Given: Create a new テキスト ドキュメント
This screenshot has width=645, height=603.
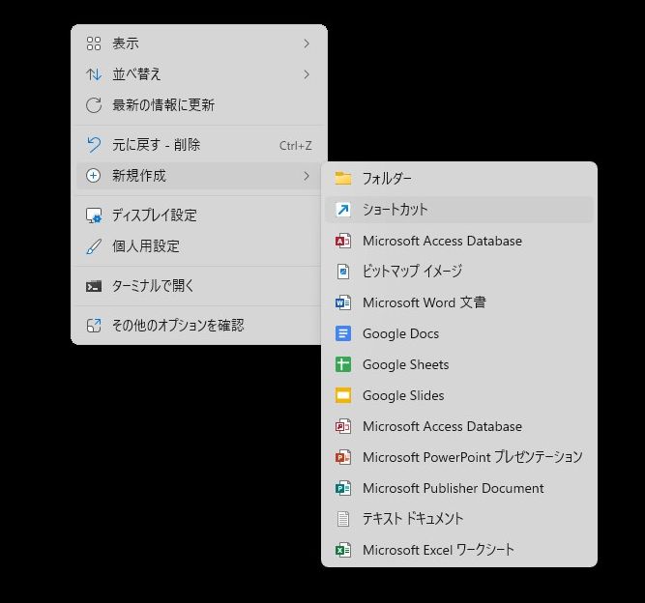Looking at the screenshot, I should click(413, 519).
